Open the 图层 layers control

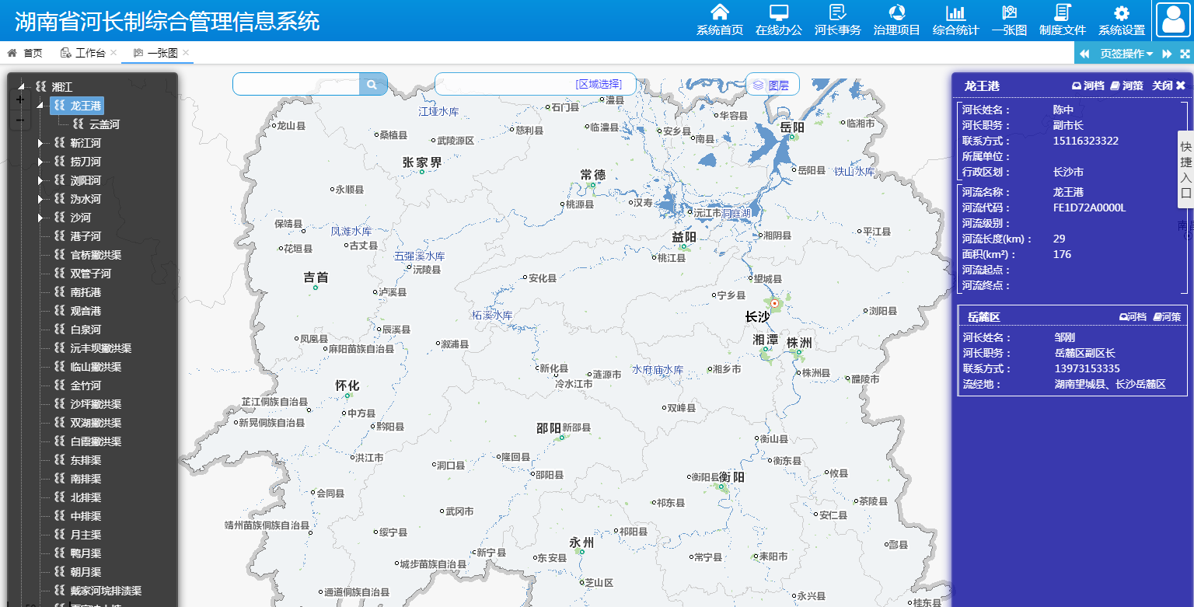coord(772,85)
